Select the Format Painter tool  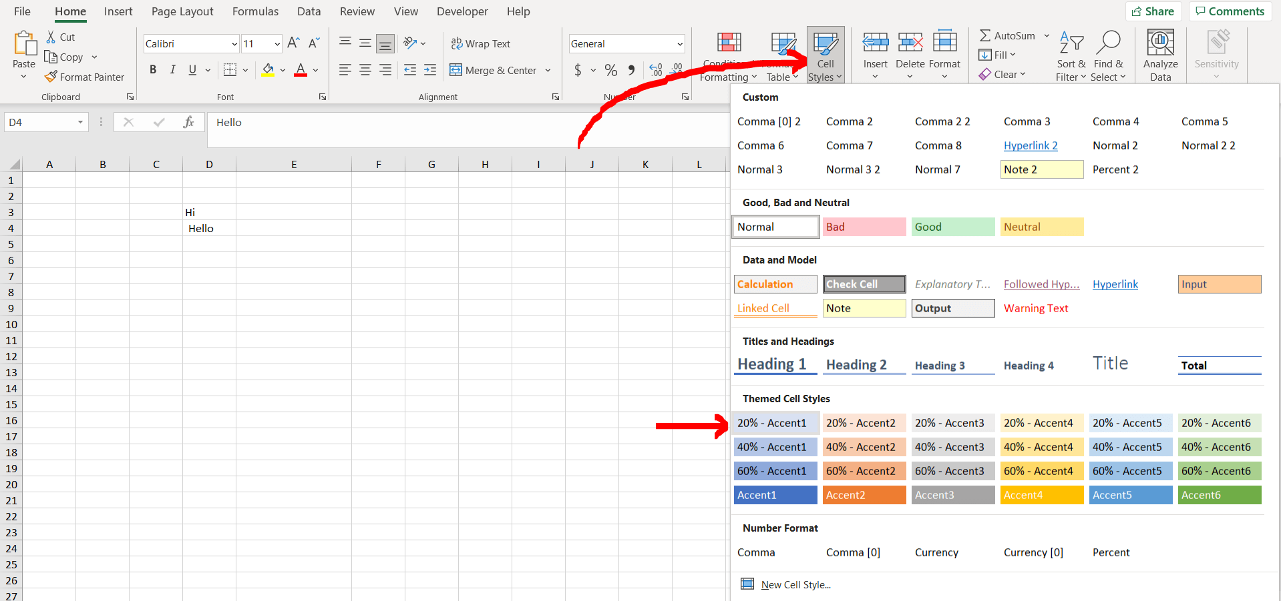[x=84, y=77]
